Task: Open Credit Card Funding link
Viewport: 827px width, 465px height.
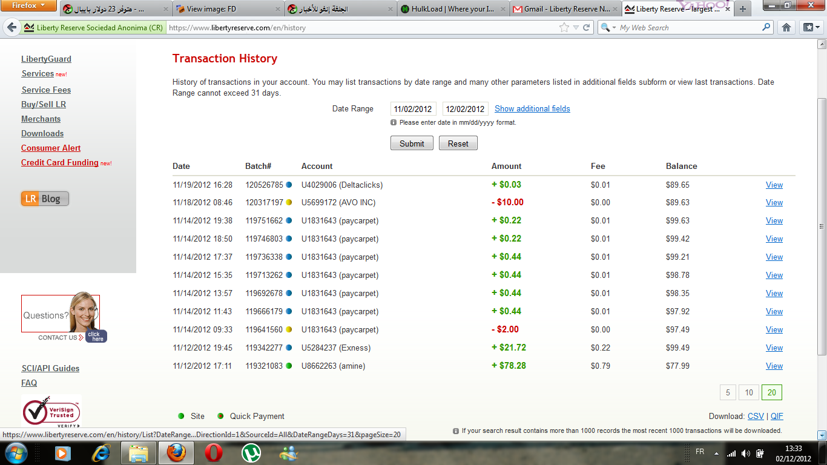Action: pos(60,162)
